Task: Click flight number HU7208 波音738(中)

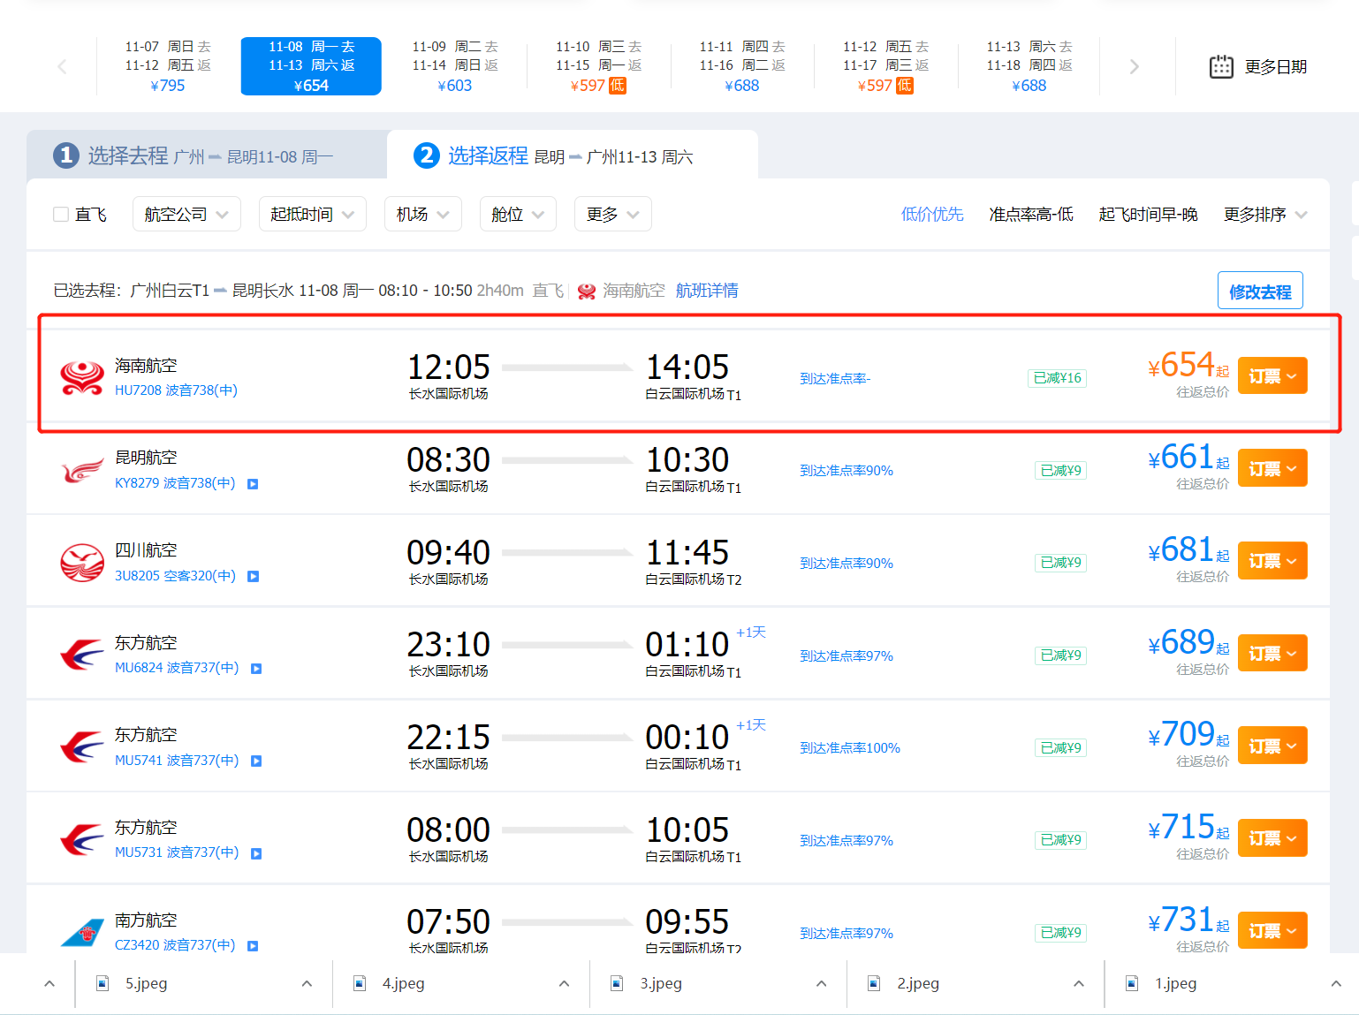Action: click(176, 390)
